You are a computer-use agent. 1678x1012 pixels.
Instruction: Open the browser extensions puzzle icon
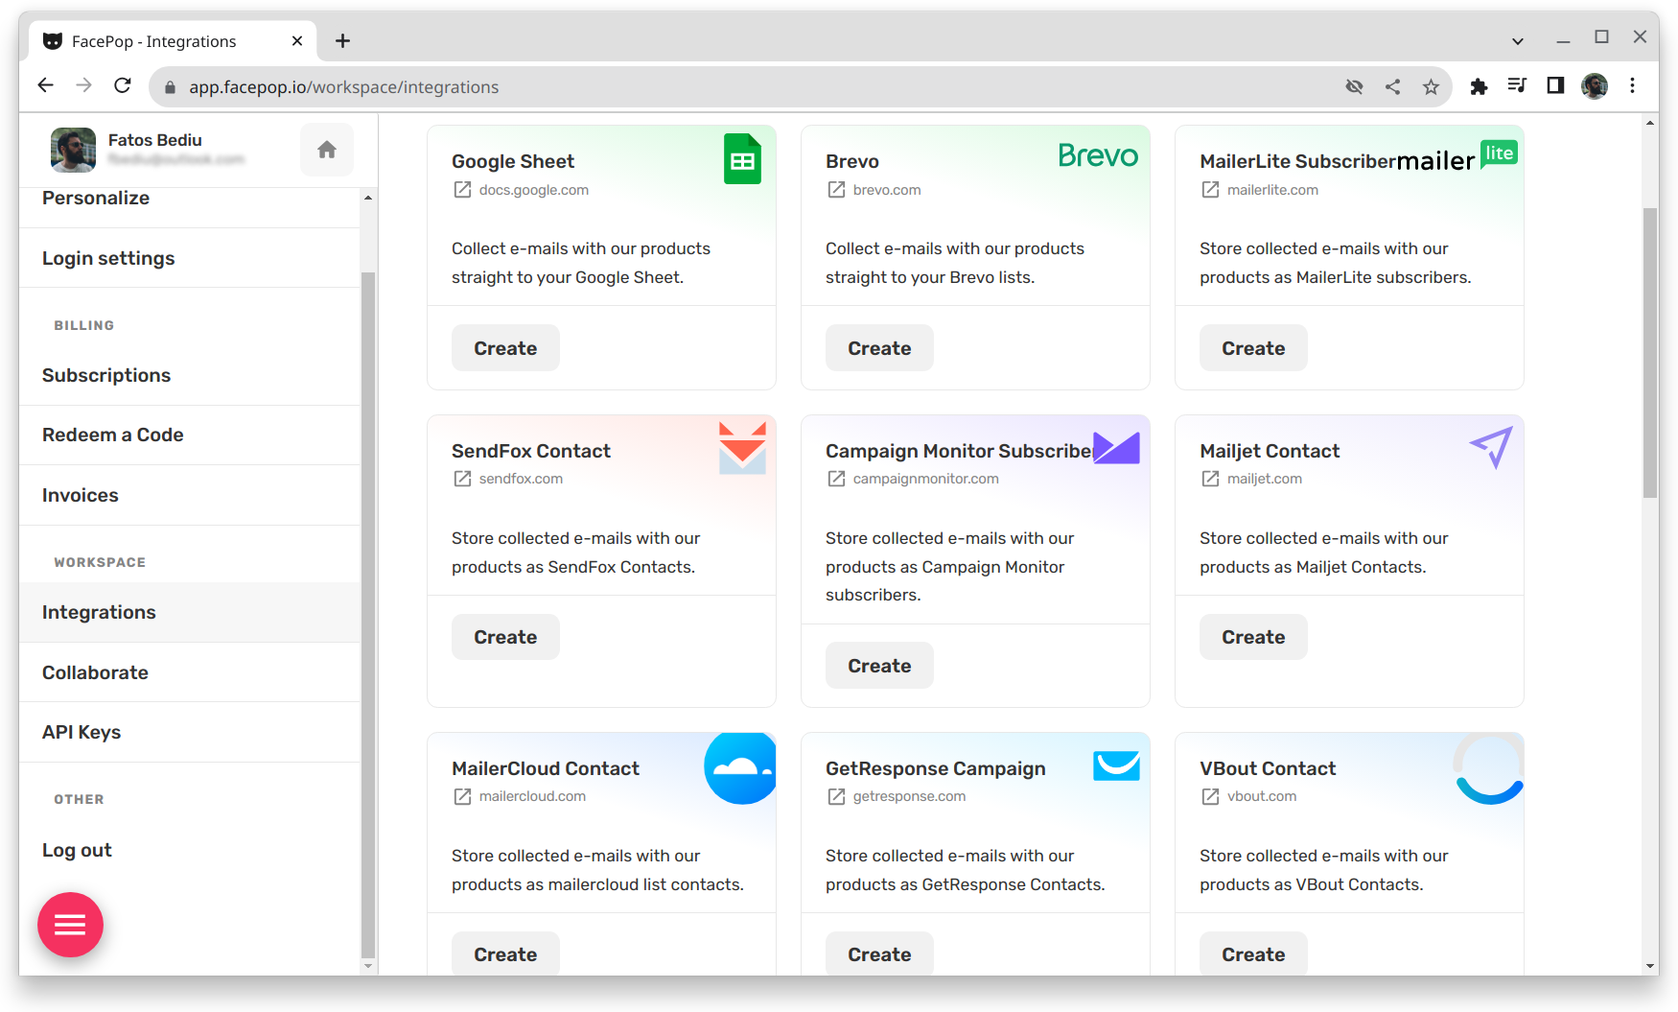[x=1479, y=86]
